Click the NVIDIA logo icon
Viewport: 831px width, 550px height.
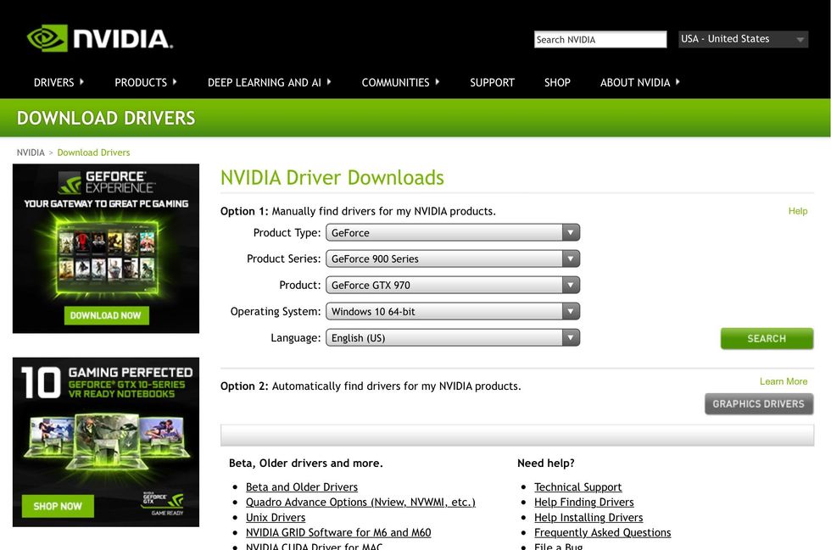coord(48,37)
